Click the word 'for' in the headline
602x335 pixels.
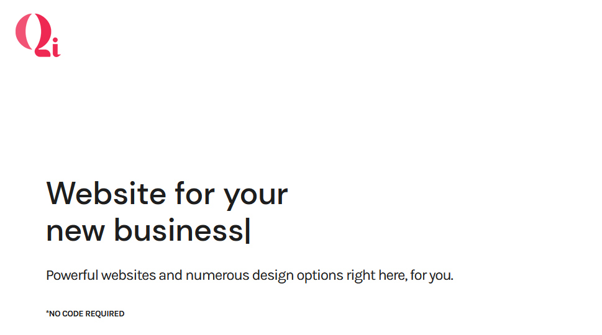coord(194,193)
